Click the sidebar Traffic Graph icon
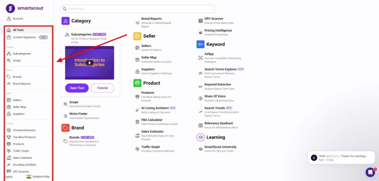The height and width of the screenshot is (181, 379). pyautogui.click(x=9, y=151)
